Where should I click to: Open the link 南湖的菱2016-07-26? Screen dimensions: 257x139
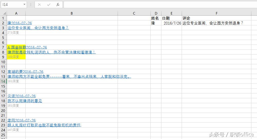25,72
